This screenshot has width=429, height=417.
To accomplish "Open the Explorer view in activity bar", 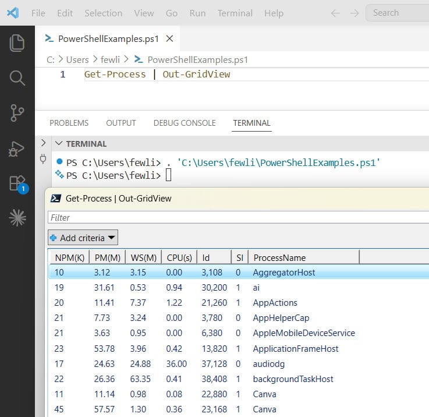I will pyautogui.click(x=17, y=43).
